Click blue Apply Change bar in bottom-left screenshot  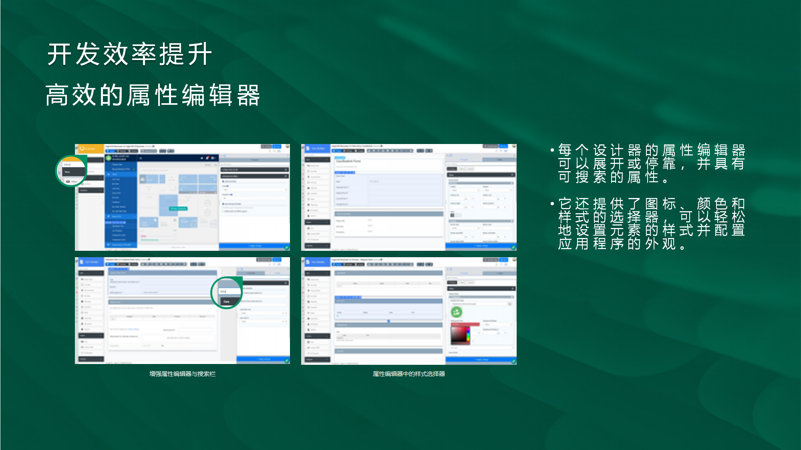coord(263,359)
